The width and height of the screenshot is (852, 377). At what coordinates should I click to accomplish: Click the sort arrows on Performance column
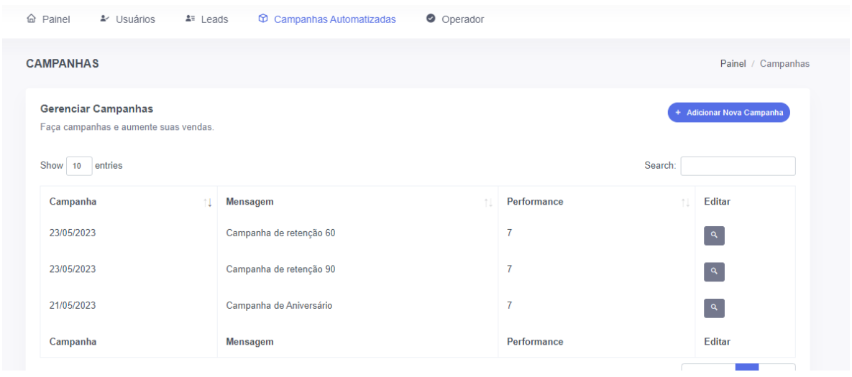point(686,203)
